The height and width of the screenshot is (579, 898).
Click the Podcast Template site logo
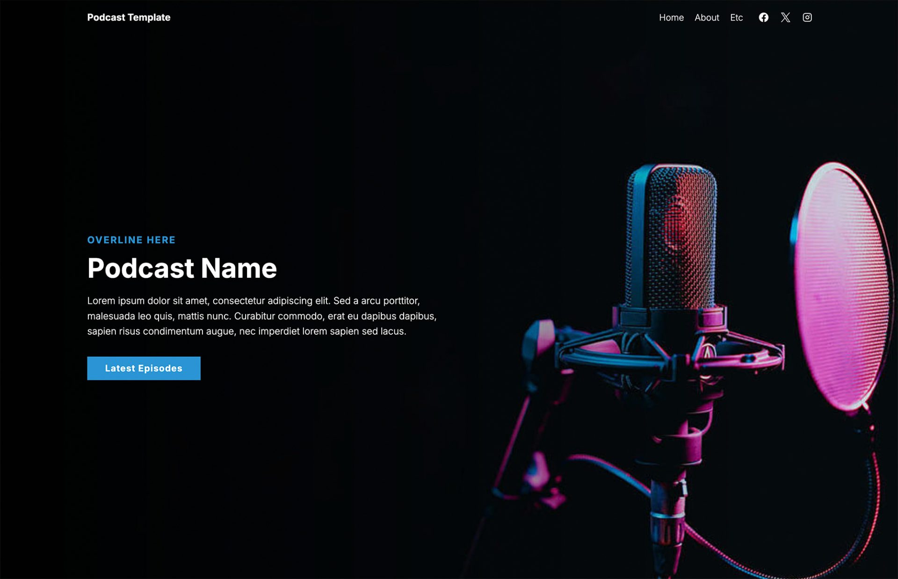click(x=129, y=17)
